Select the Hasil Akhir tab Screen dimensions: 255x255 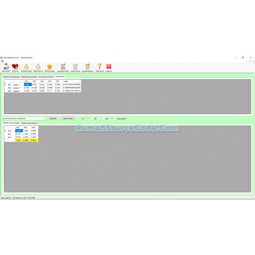[59, 77]
